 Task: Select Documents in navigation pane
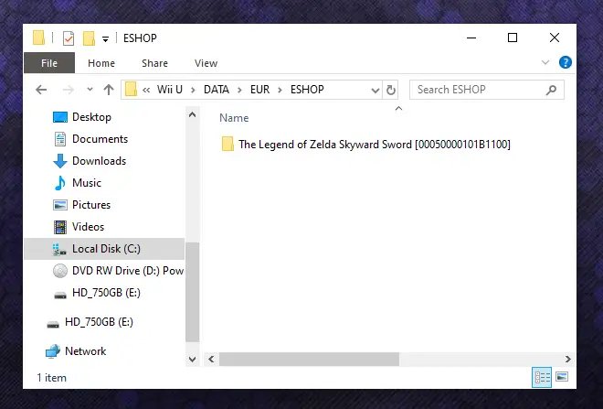100,139
